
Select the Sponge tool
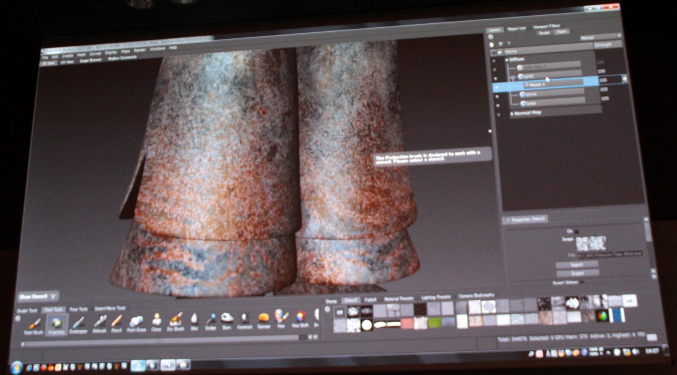(263, 320)
